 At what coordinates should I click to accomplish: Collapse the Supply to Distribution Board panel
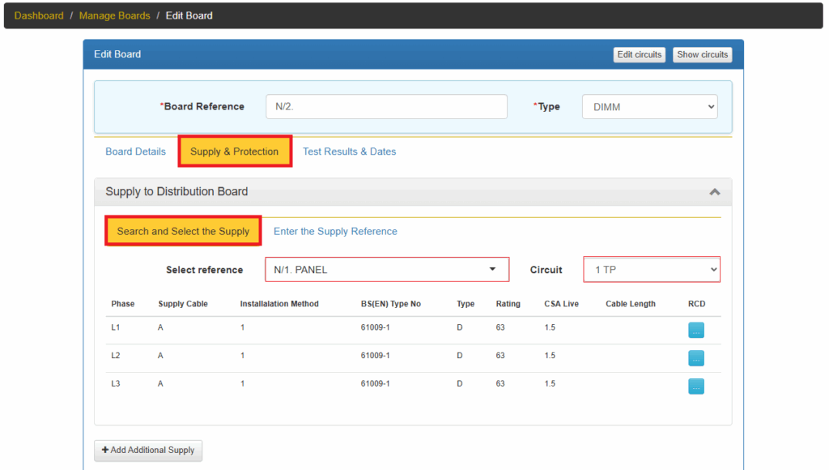tap(714, 192)
